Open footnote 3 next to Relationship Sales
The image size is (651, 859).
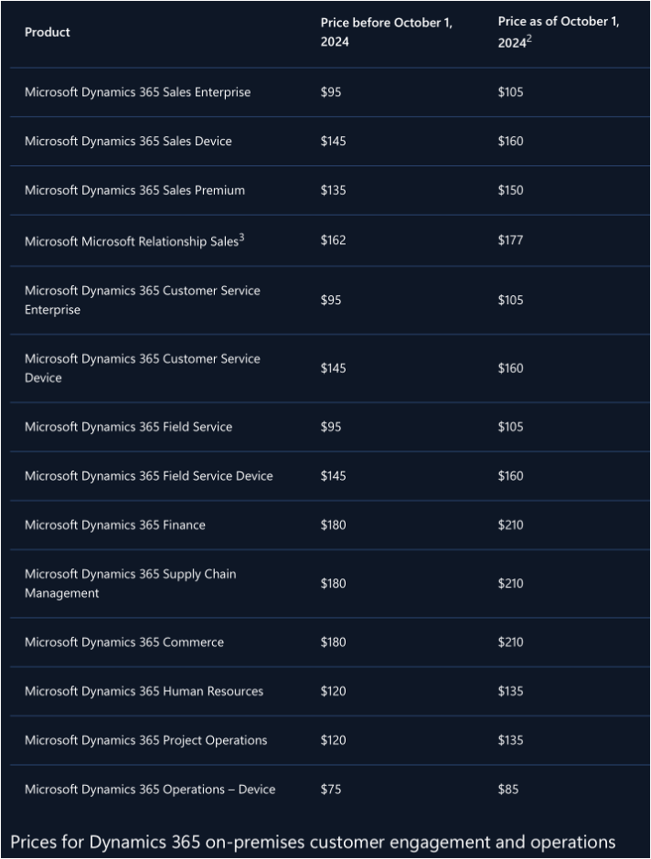(241, 237)
